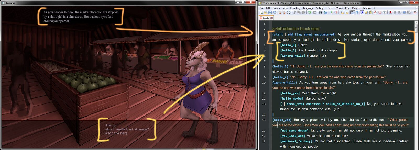The width and height of the screenshot is (419, 150).
Task: Enable synchronized vertical scrolling icon
Action: [342, 12]
